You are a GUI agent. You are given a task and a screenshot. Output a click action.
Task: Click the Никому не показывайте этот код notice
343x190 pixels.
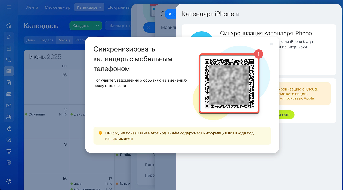tap(182, 136)
